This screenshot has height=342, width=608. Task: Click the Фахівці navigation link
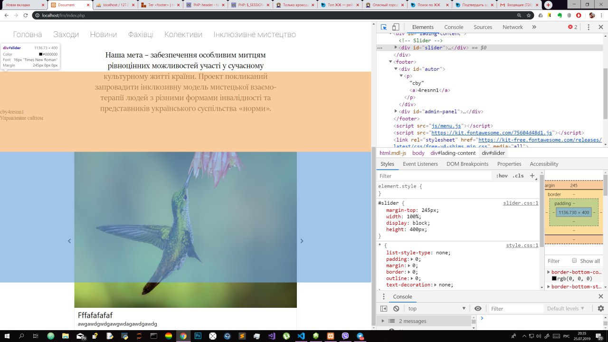coord(141,35)
